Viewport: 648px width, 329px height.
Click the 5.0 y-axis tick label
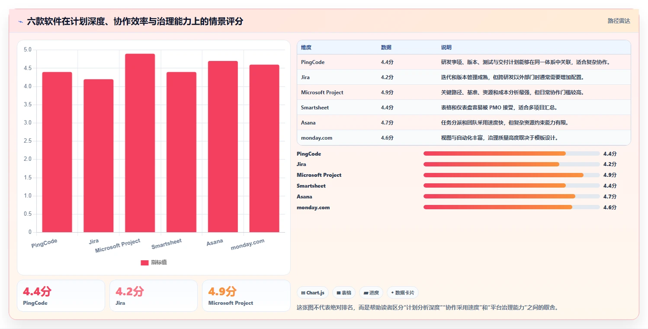click(27, 50)
